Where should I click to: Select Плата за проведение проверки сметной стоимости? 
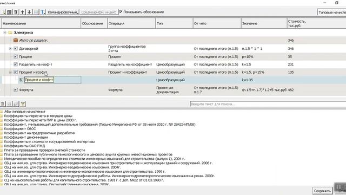click(44, 150)
